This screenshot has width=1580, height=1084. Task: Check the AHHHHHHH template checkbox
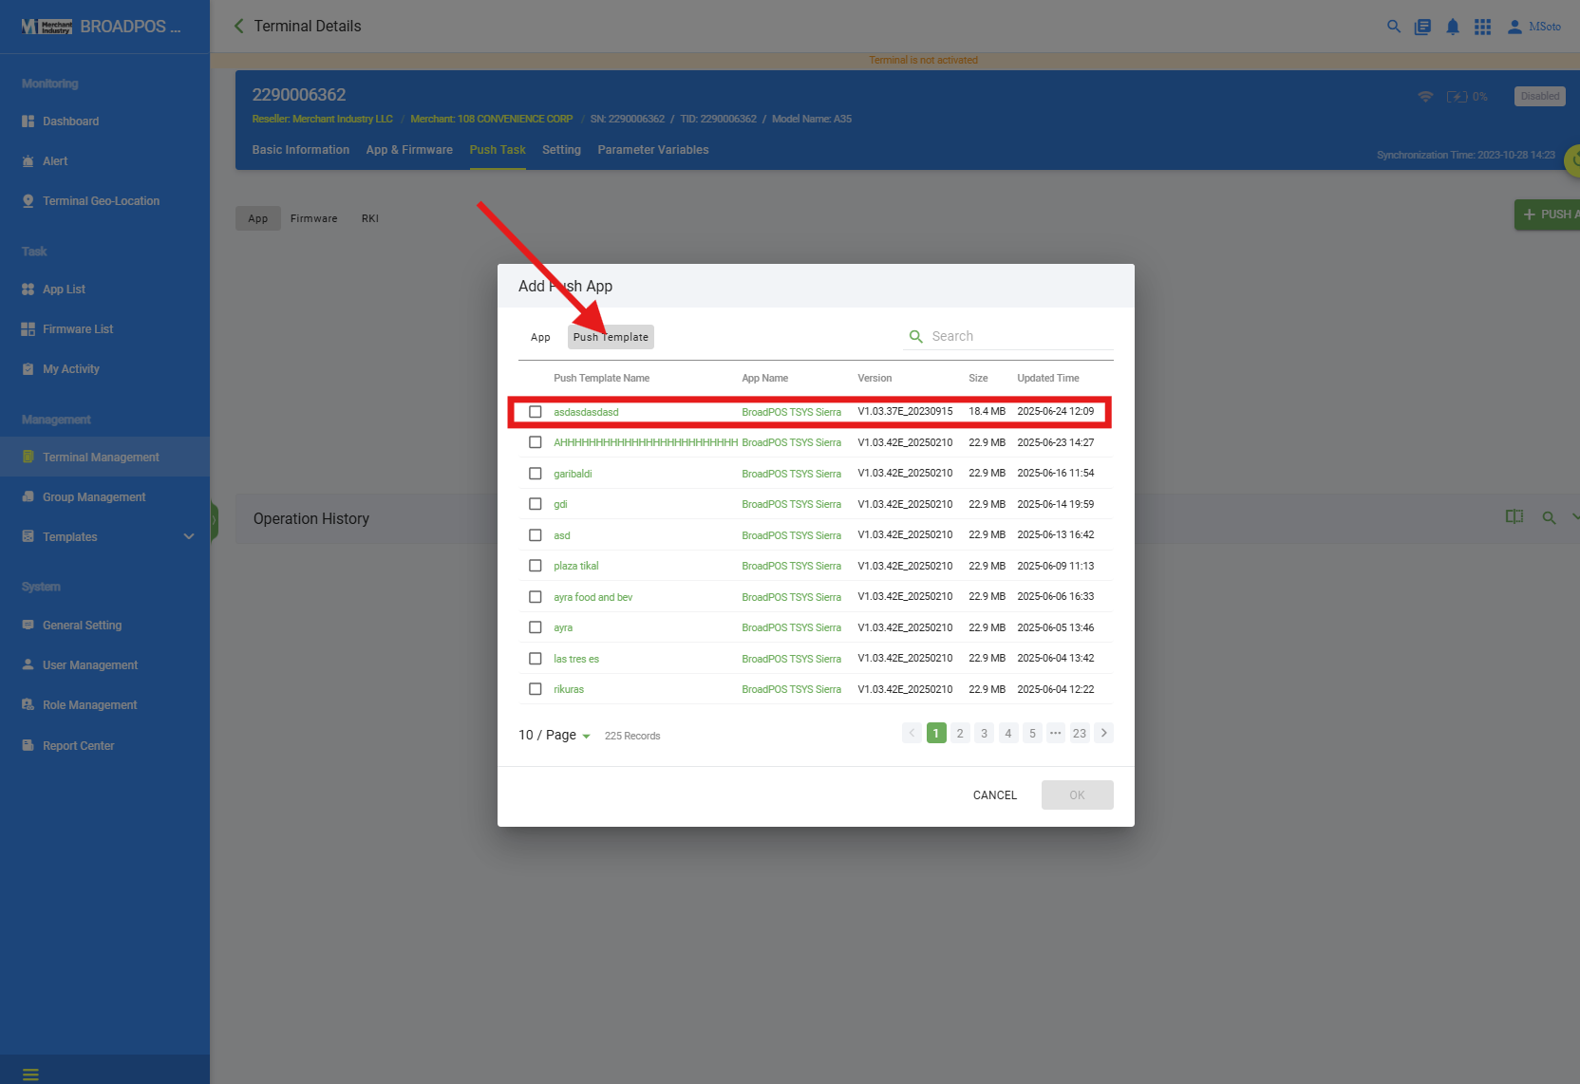pyautogui.click(x=536, y=442)
